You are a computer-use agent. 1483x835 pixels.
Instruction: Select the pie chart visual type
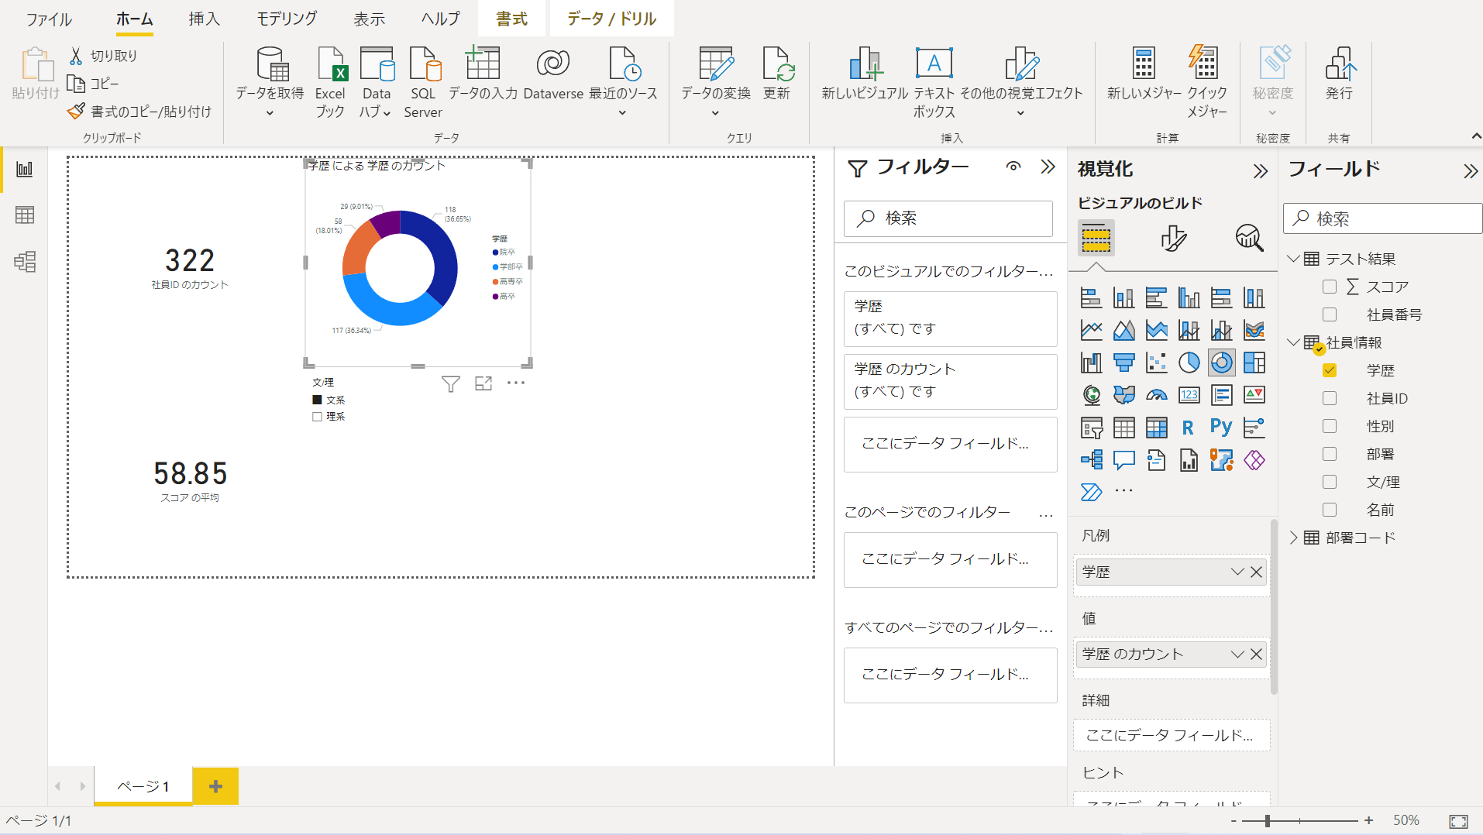(x=1189, y=363)
